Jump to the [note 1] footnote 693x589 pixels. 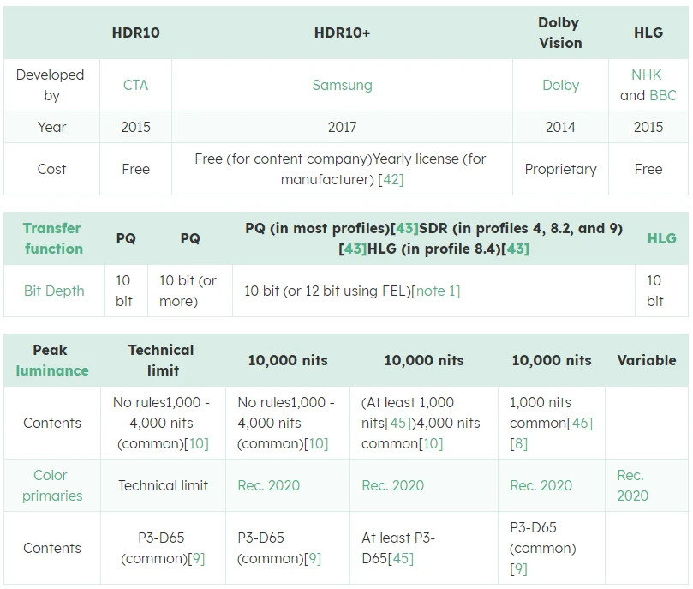pos(436,291)
